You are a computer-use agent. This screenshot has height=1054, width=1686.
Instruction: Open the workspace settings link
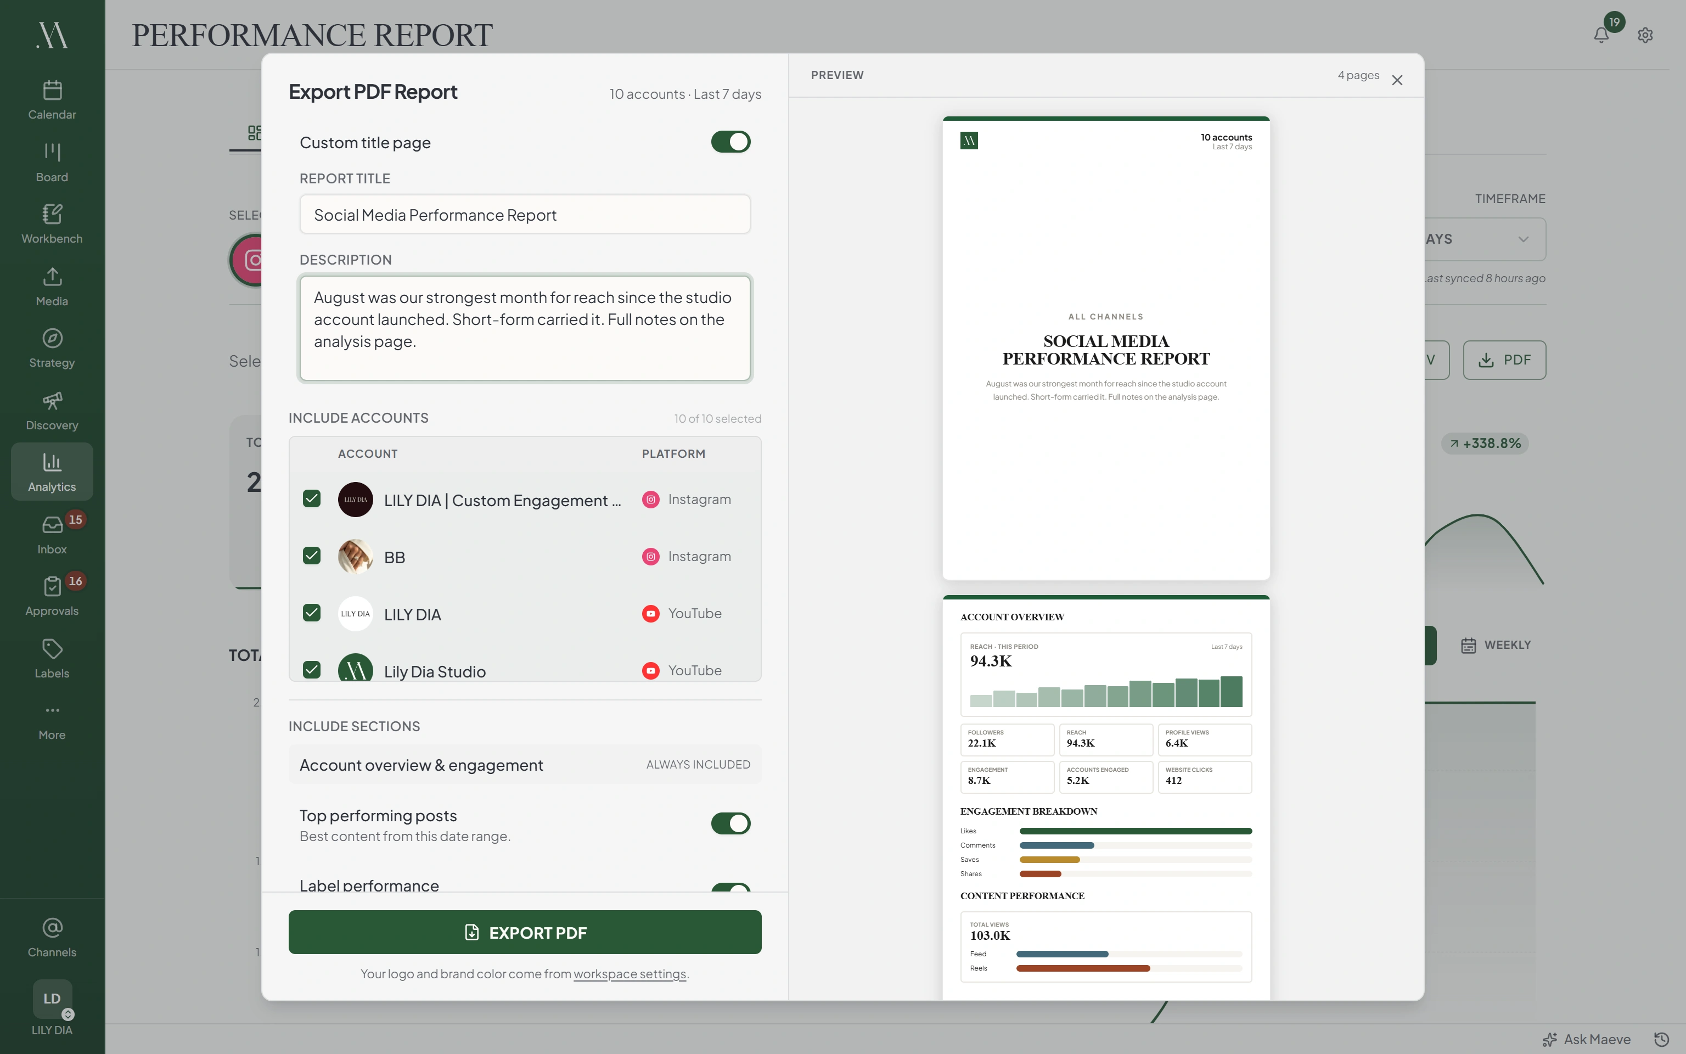[x=630, y=974]
